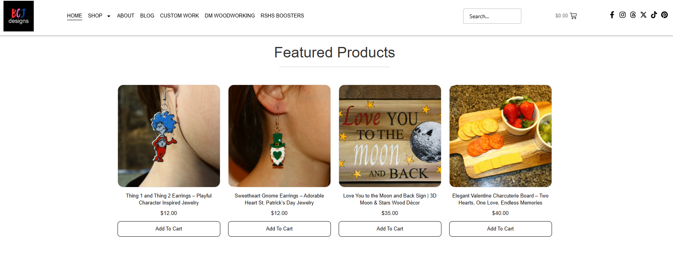Click the shopping cart icon
The image size is (673, 265).
tap(574, 16)
